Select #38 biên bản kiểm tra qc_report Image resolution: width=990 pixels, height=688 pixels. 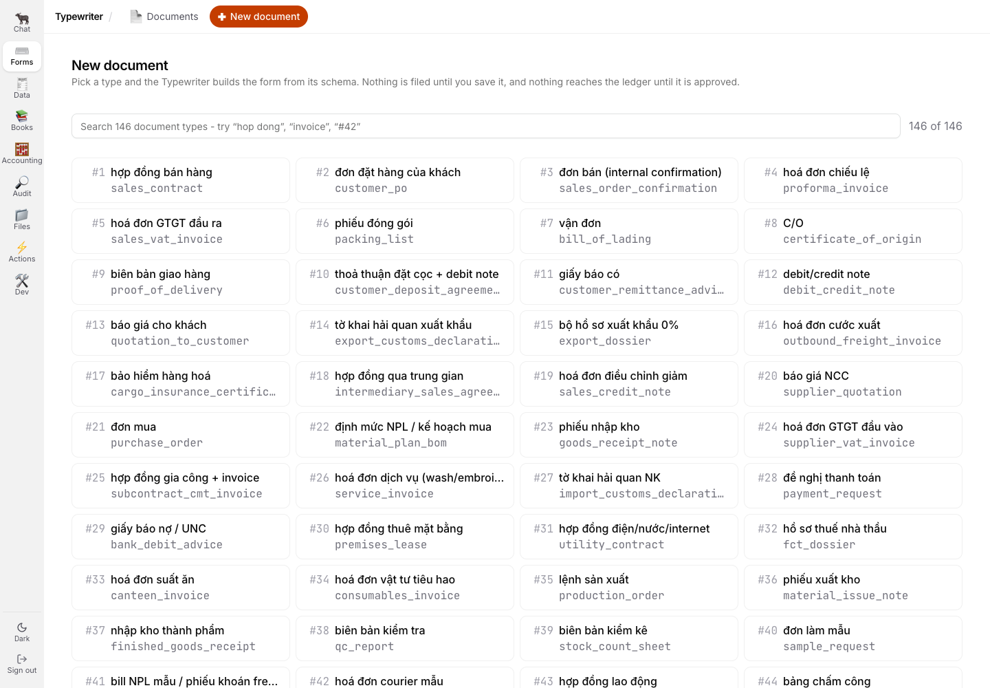pyautogui.click(x=405, y=638)
